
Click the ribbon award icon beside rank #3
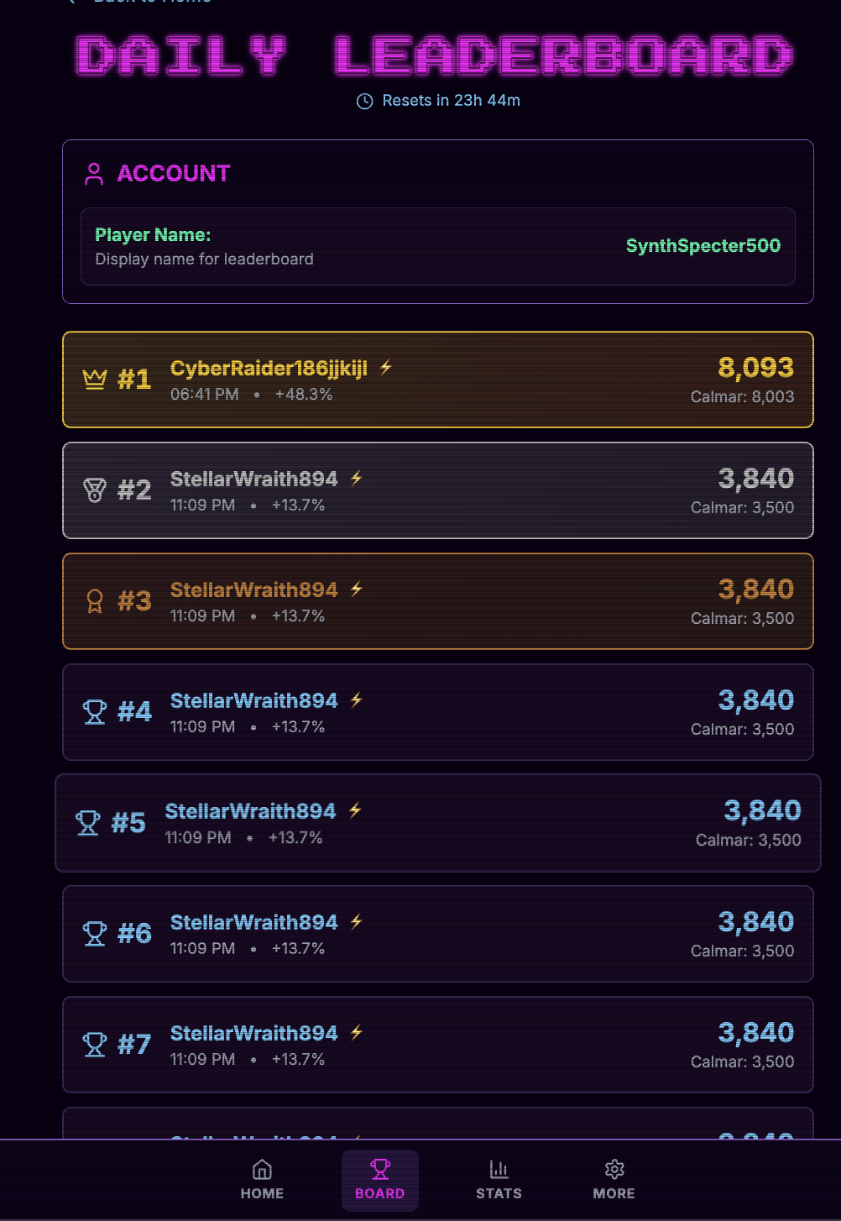click(95, 601)
